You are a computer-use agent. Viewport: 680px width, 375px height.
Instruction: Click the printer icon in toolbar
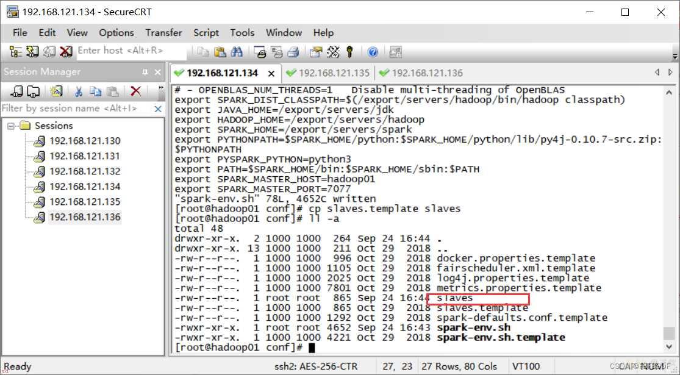[293, 52]
